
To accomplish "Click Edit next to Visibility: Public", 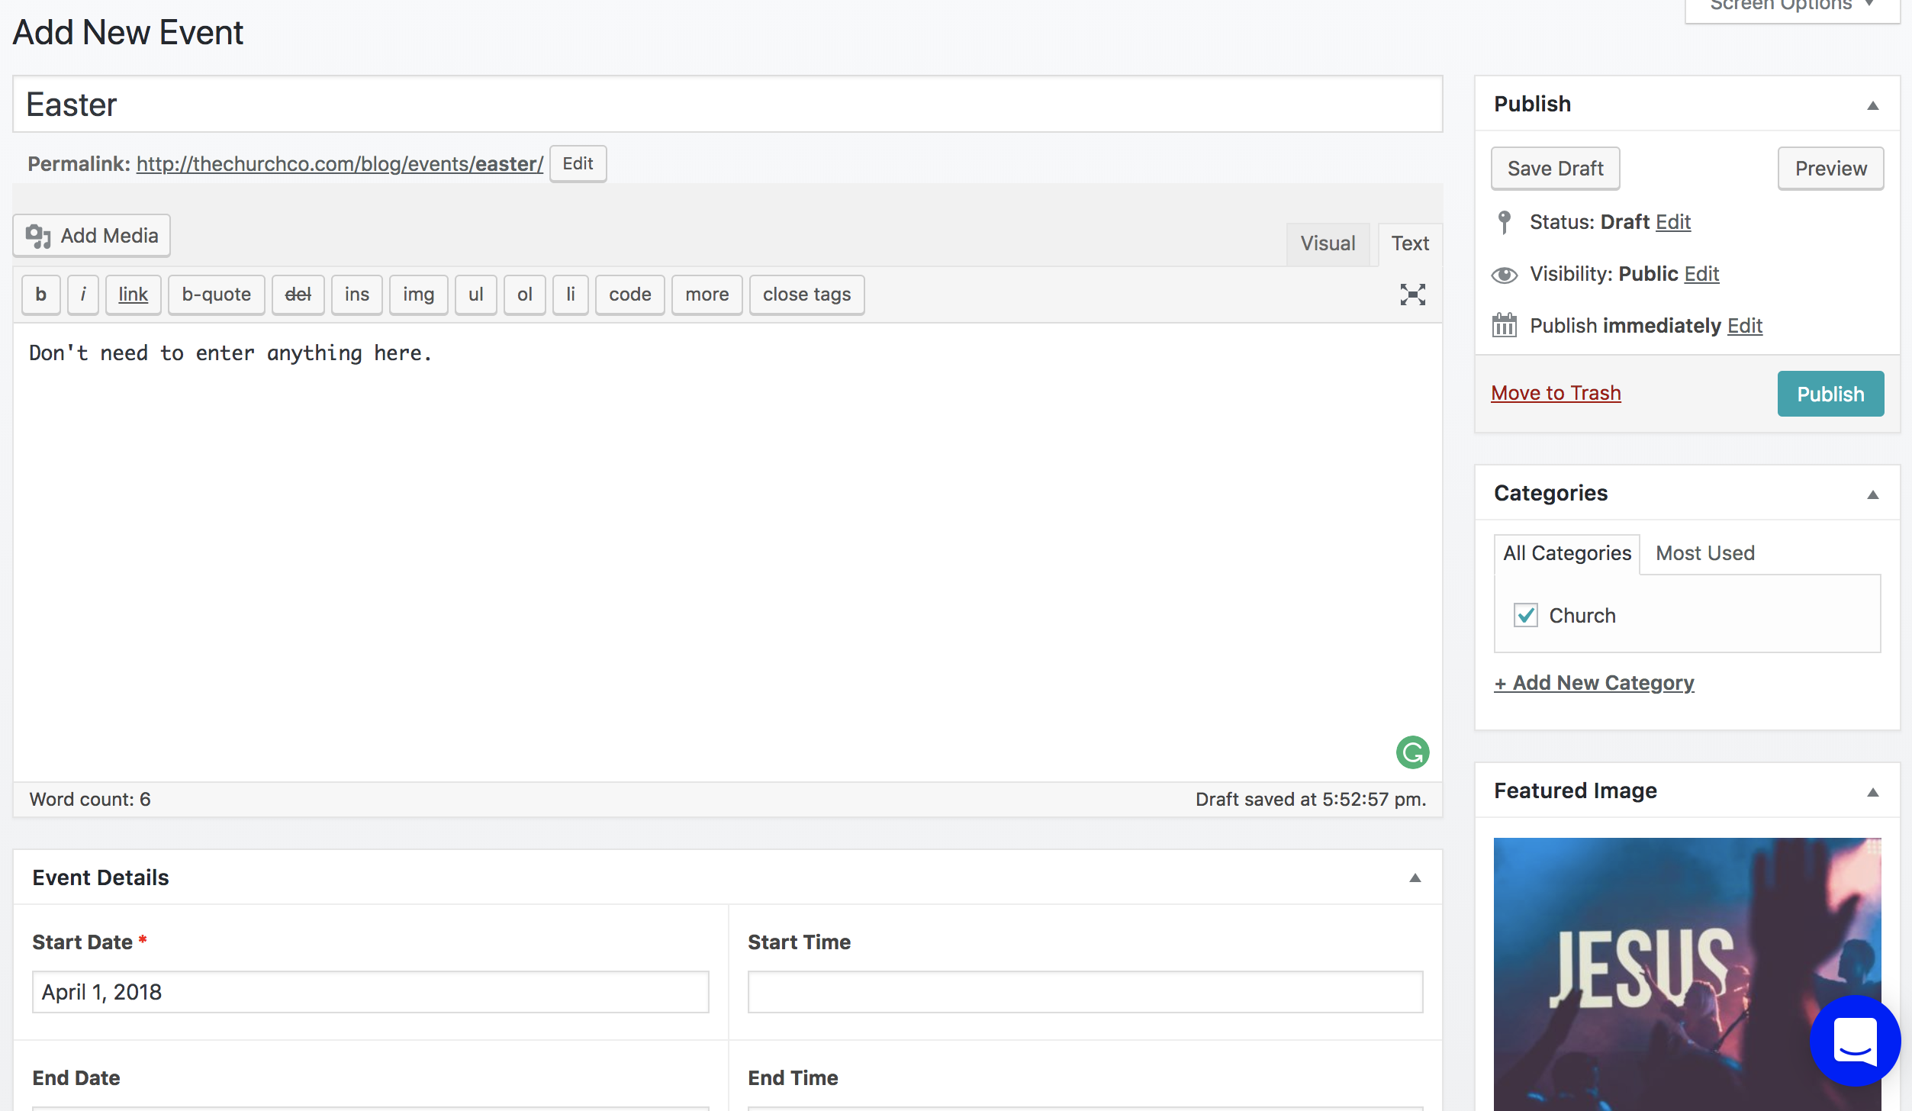I will point(1701,274).
